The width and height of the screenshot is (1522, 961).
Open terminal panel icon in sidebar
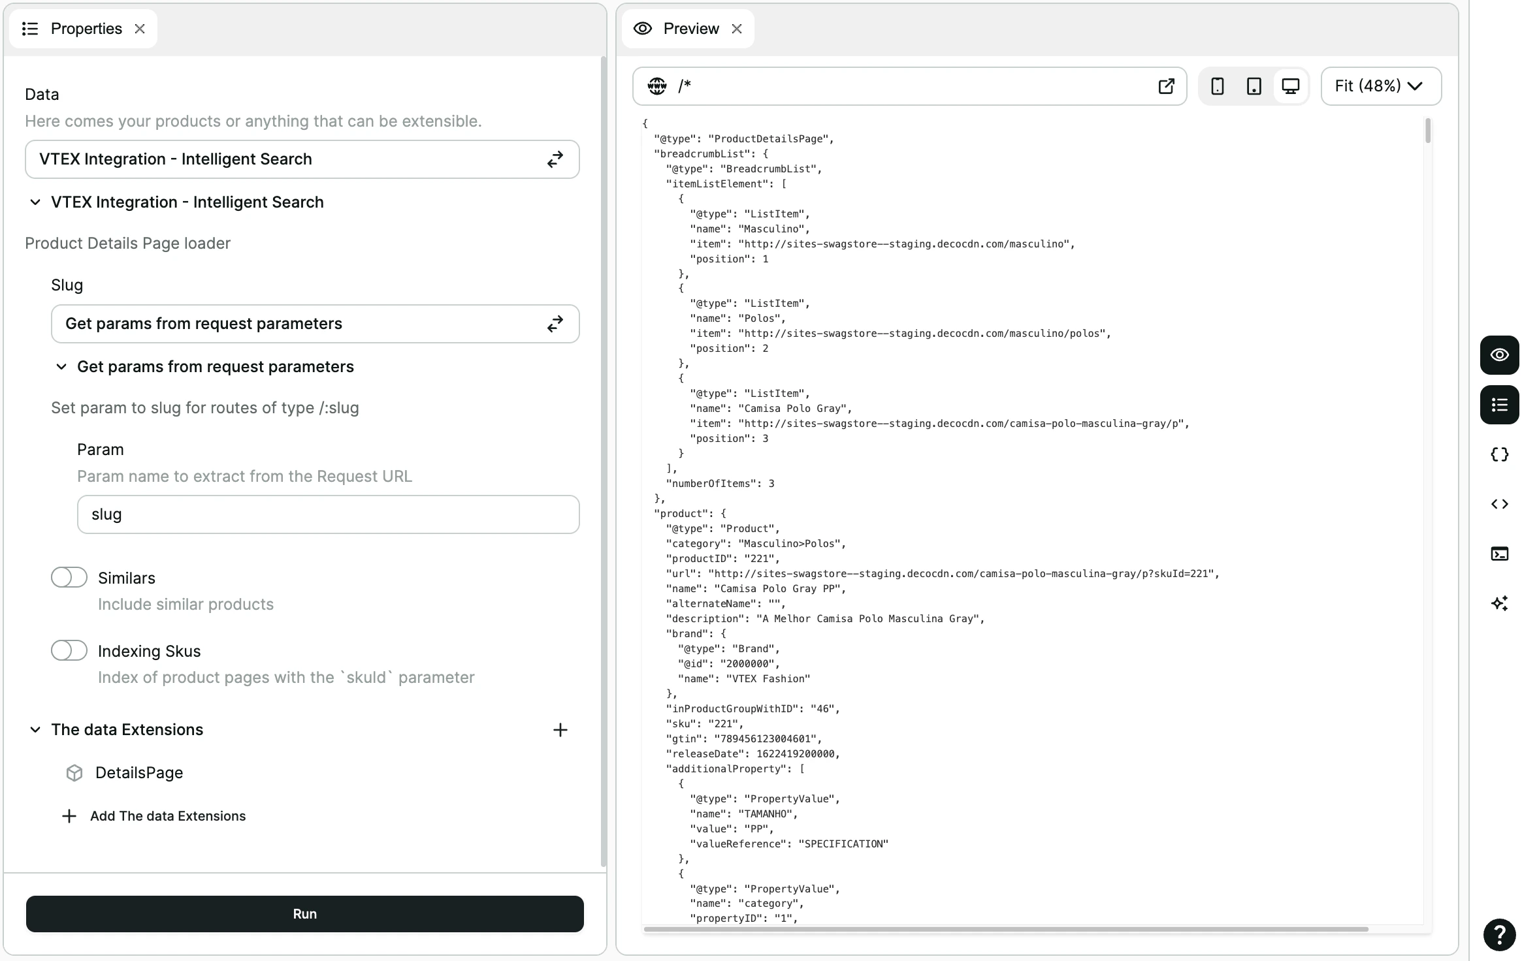point(1499,554)
